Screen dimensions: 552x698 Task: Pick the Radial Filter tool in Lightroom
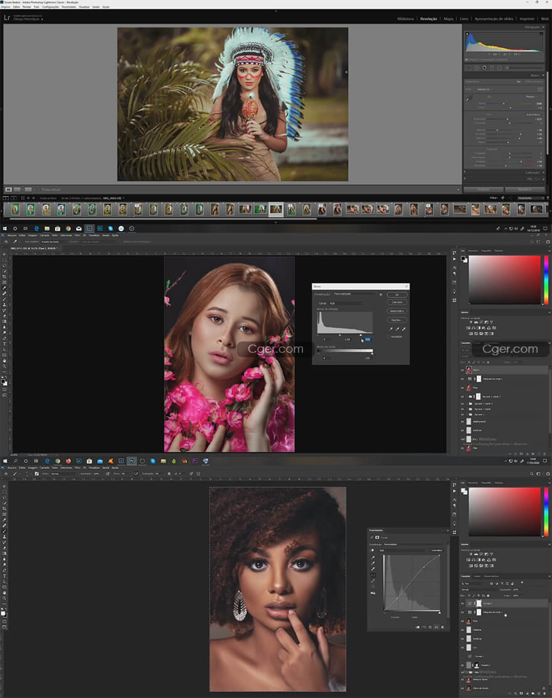tap(499, 68)
